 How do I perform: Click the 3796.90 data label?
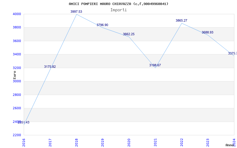(x=102, y=25)
